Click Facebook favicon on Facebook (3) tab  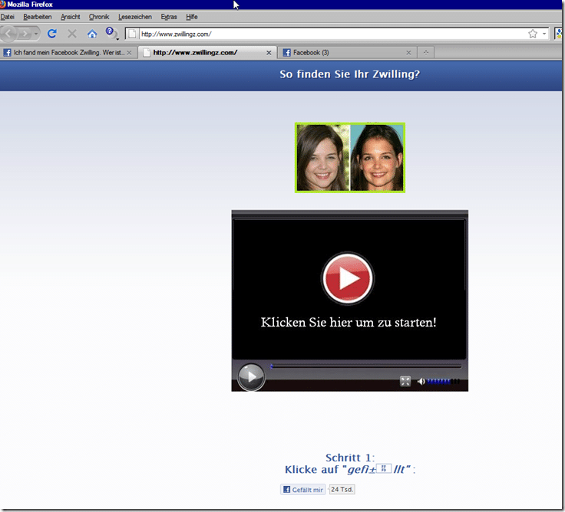point(287,53)
